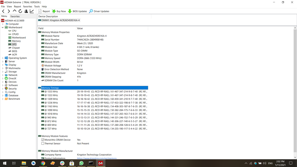
Task: Click the Field column header
Action: pos(57,28)
